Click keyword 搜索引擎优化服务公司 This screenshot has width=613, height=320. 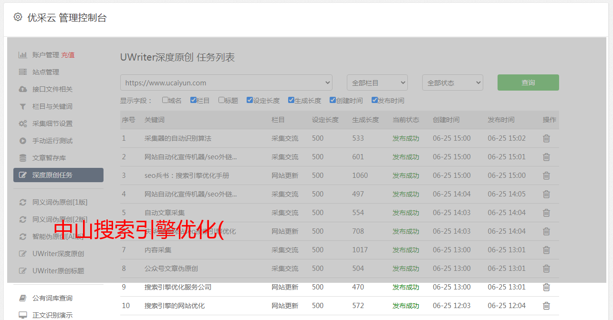point(178,287)
